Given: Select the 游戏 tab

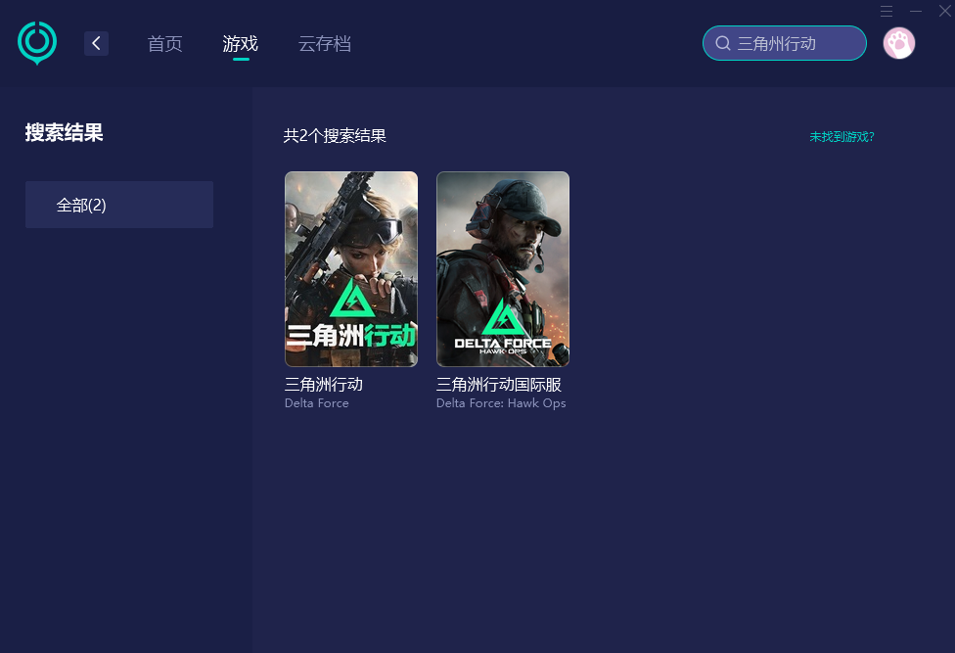Looking at the screenshot, I should point(241,44).
